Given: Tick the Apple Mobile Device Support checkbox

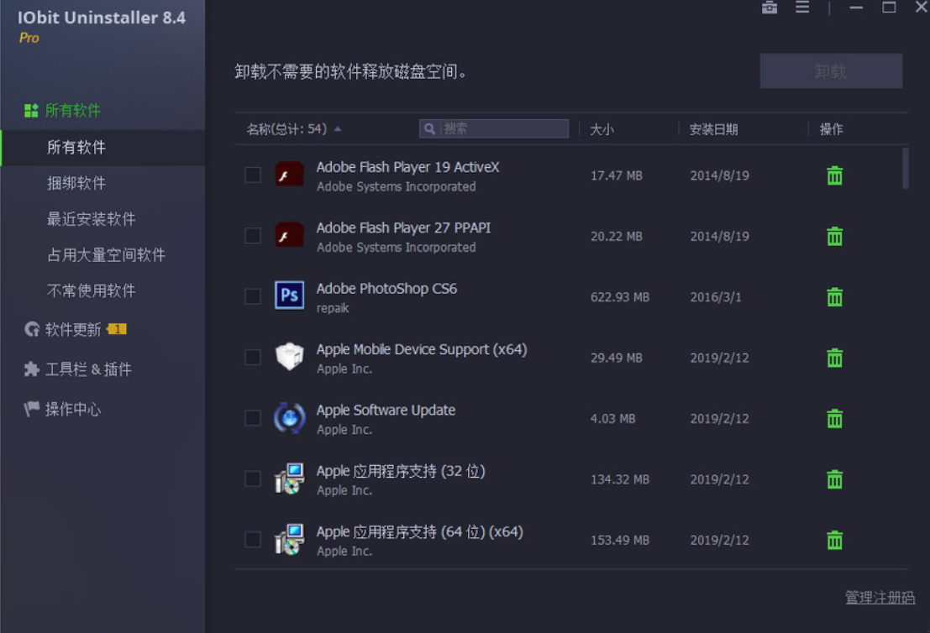Looking at the screenshot, I should 253,358.
